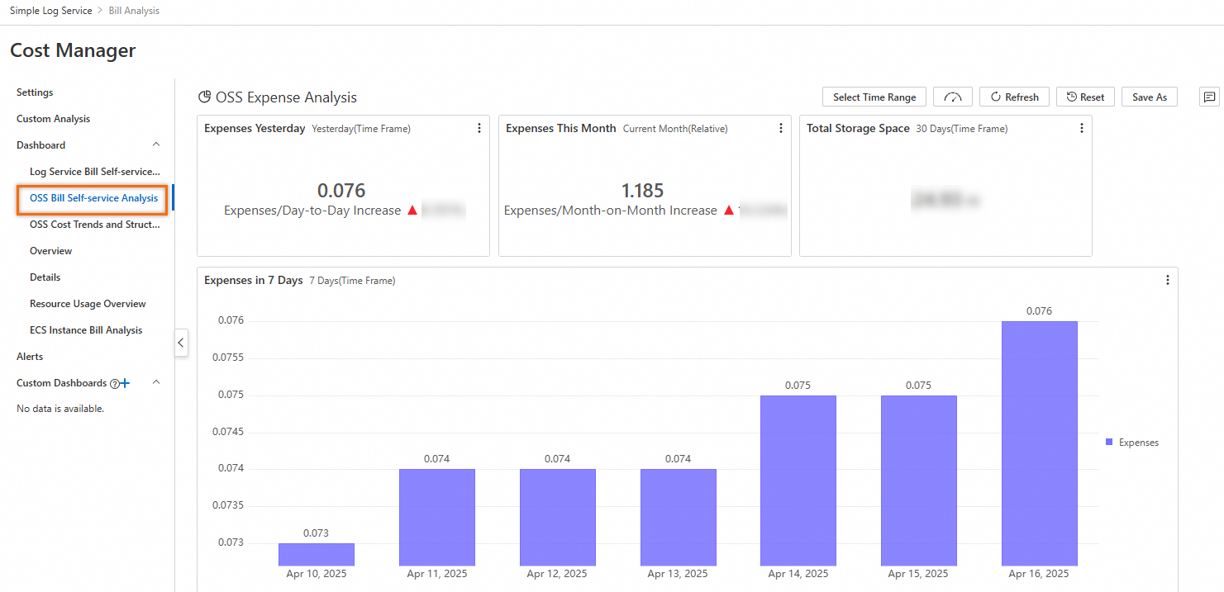Open Log Service Bill Self-service dashboard
The image size is (1224, 592).
click(x=95, y=172)
